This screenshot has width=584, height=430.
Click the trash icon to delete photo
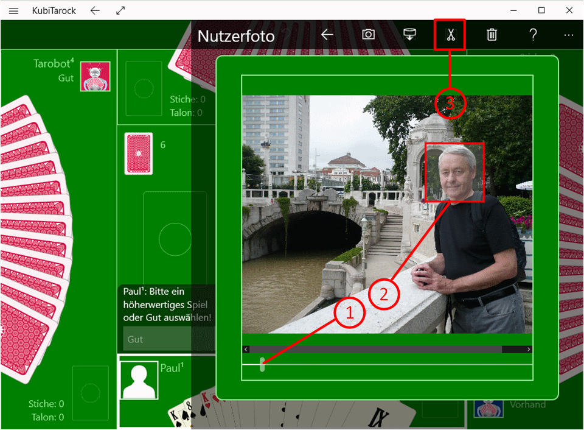point(492,35)
